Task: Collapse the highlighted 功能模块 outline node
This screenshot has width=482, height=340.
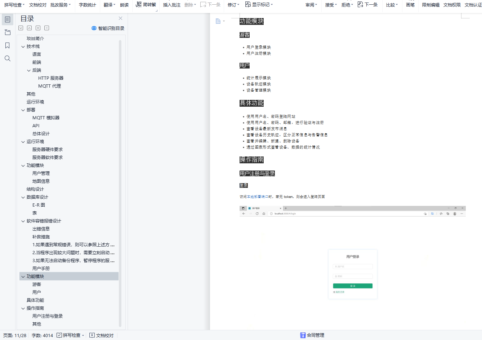Action: 23,277
